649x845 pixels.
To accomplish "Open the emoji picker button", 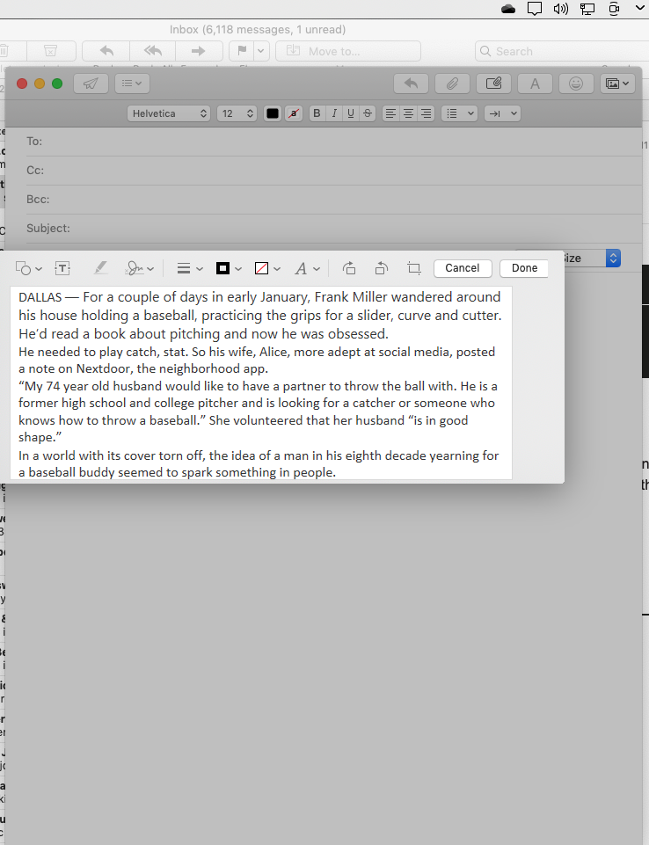I will click(x=576, y=84).
